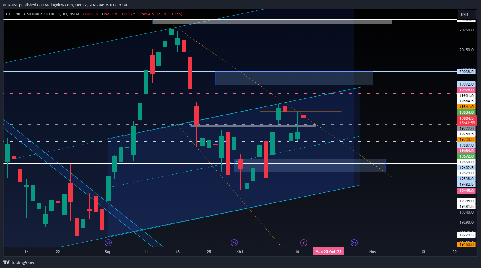Click the 19884.5 price label
This screenshot has height=268, width=481.
coord(466,101)
